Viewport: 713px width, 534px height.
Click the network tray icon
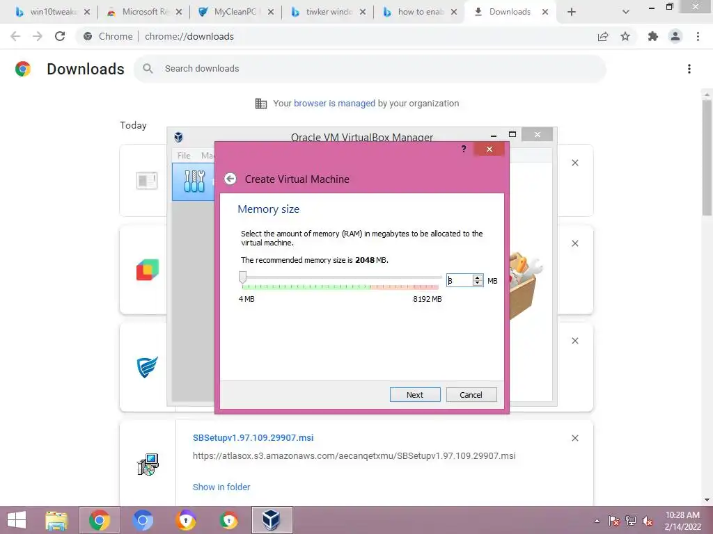[x=631, y=521]
